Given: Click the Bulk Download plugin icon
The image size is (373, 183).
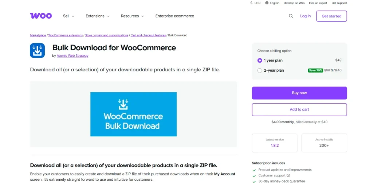Looking at the screenshot, I should pyautogui.click(x=37, y=51).
